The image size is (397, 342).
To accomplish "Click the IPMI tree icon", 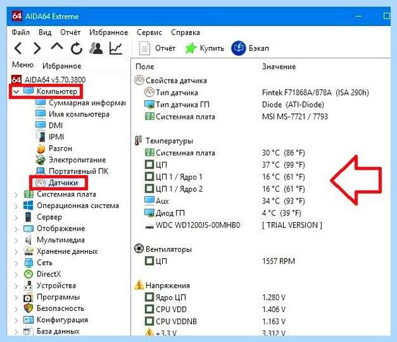I will coord(40,137).
